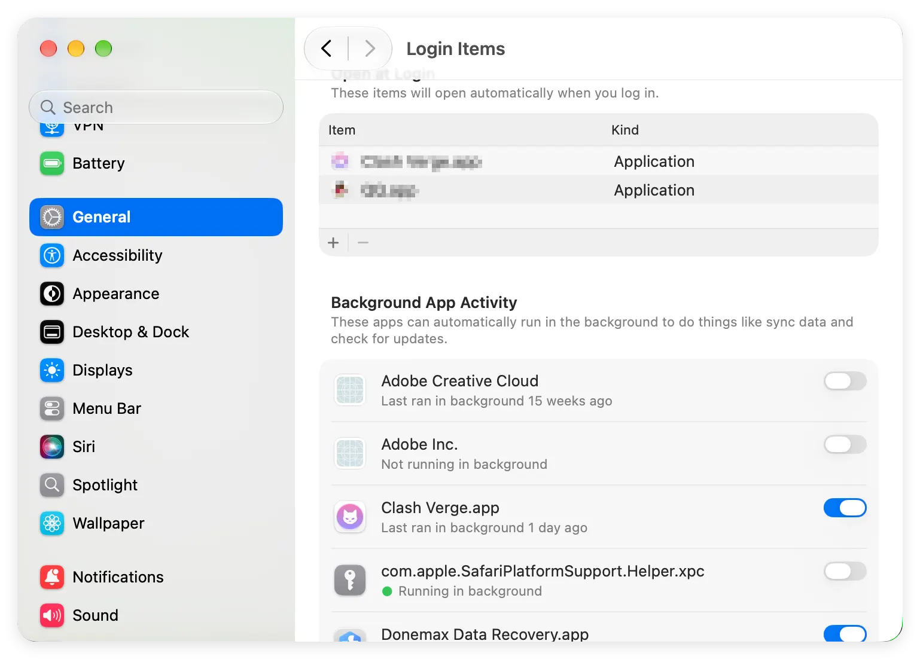Click the General gear icon
The width and height of the screenshot is (920, 659).
pyautogui.click(x=52, y=217)
